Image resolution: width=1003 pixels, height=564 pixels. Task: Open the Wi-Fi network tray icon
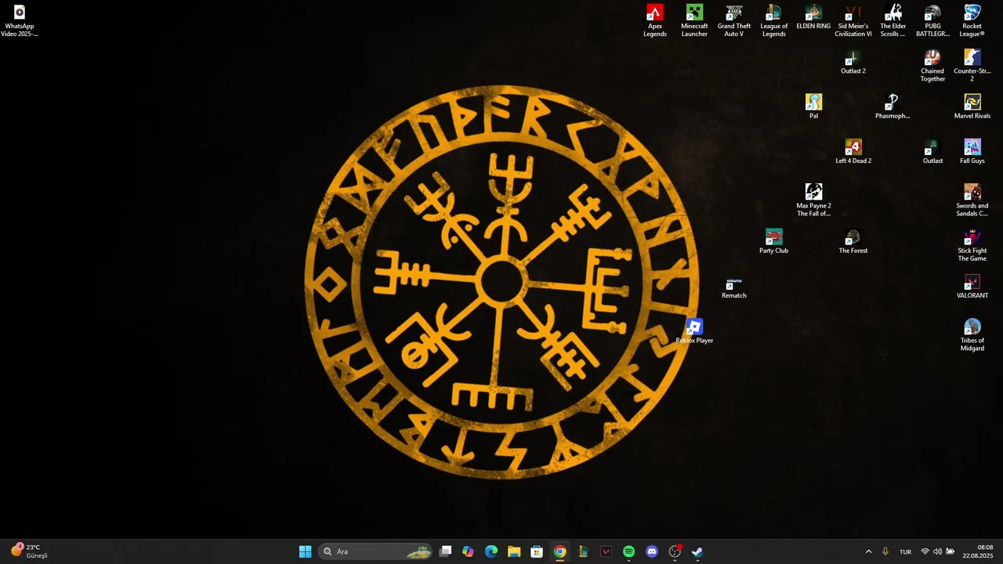tap(925, 551)
